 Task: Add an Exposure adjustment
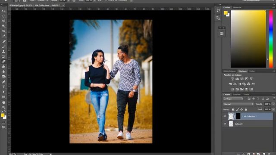click(246, 79)
